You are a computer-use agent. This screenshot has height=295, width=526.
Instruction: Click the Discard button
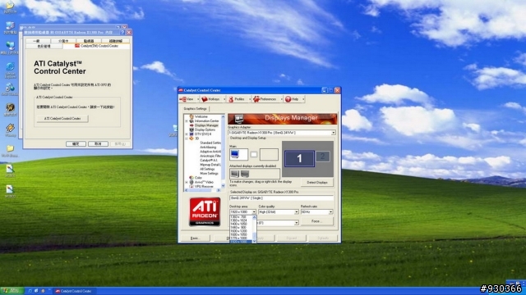pyautogui.click(x=291, y=238)
